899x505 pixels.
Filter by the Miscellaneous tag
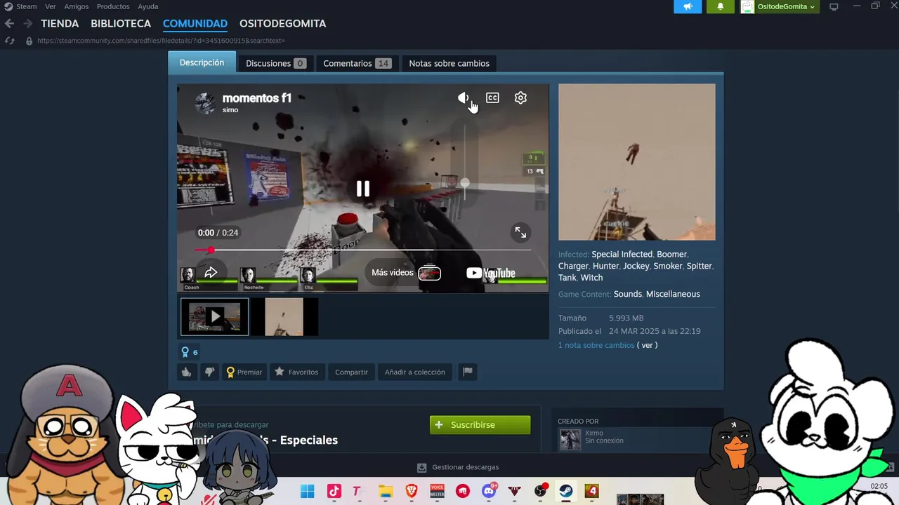coord(673,294)
